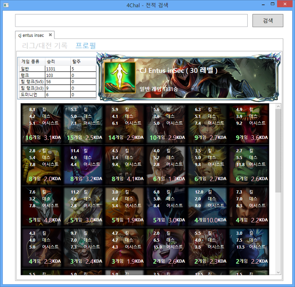Switch to 리그/대전 기록 tab
This screenshot has height=287, width=295.
point(44,46)
